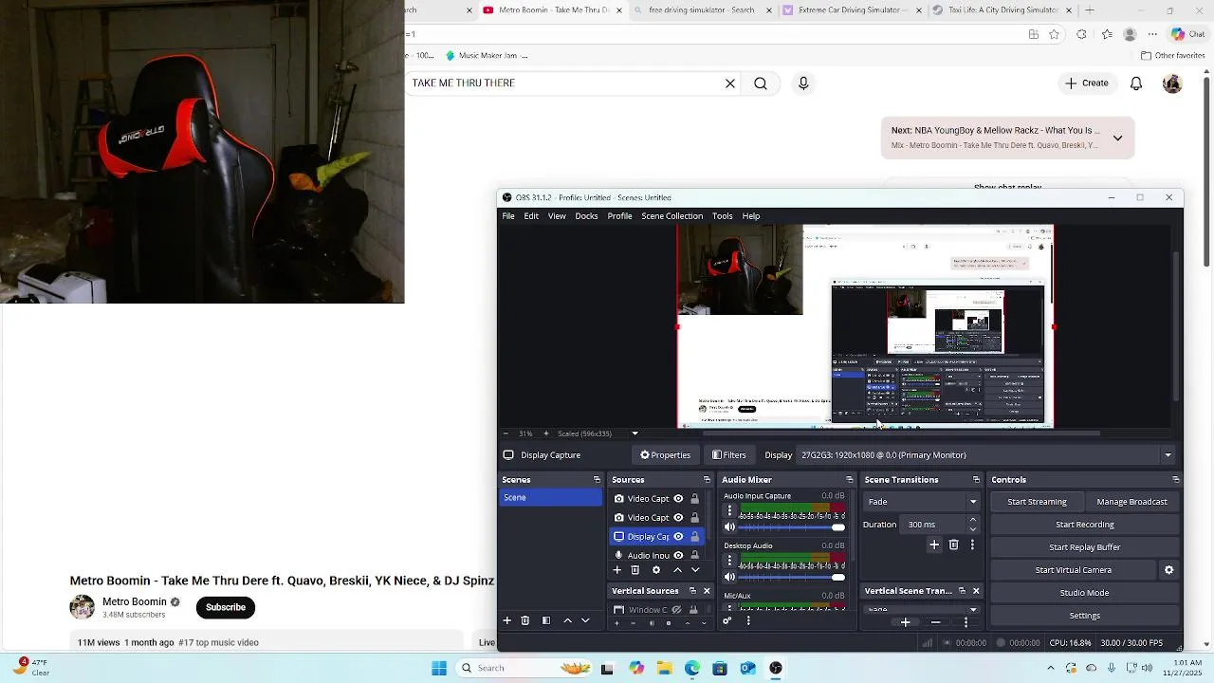Open File Explorer from taskbar

pyautogui.click(x=665, y=668)
